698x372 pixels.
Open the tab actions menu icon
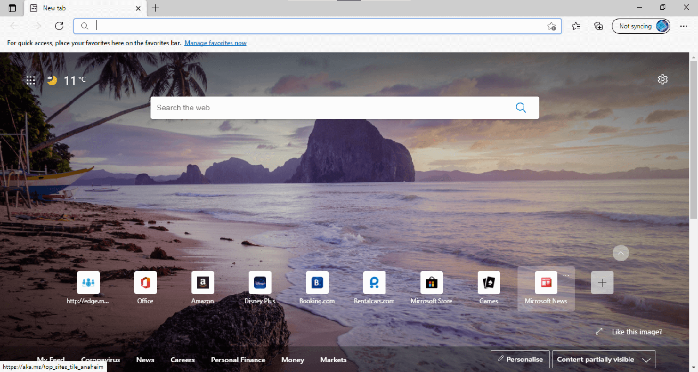point(12,8)
